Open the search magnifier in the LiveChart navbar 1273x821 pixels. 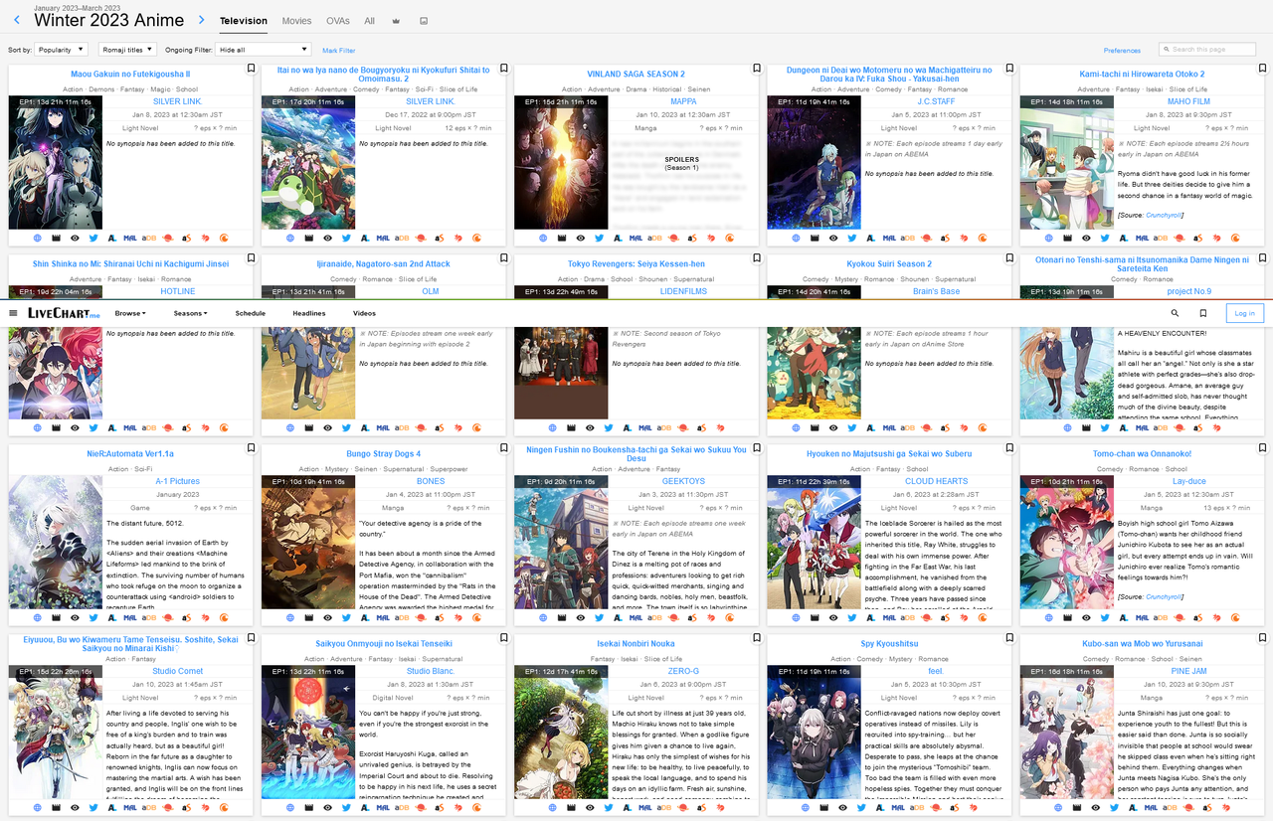(x=1176, y=313)
